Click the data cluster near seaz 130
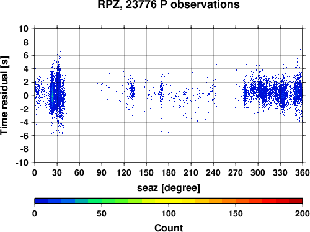 131,91
